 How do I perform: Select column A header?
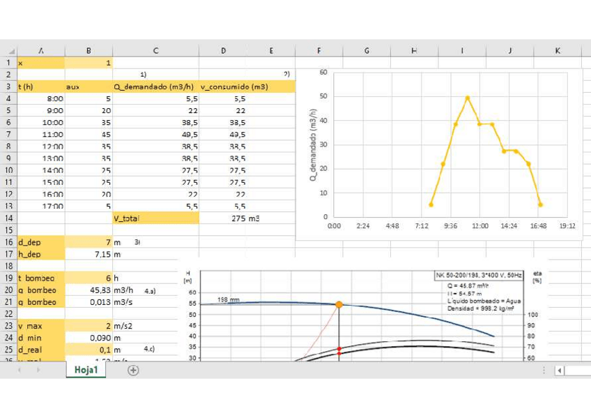[41, 51]
